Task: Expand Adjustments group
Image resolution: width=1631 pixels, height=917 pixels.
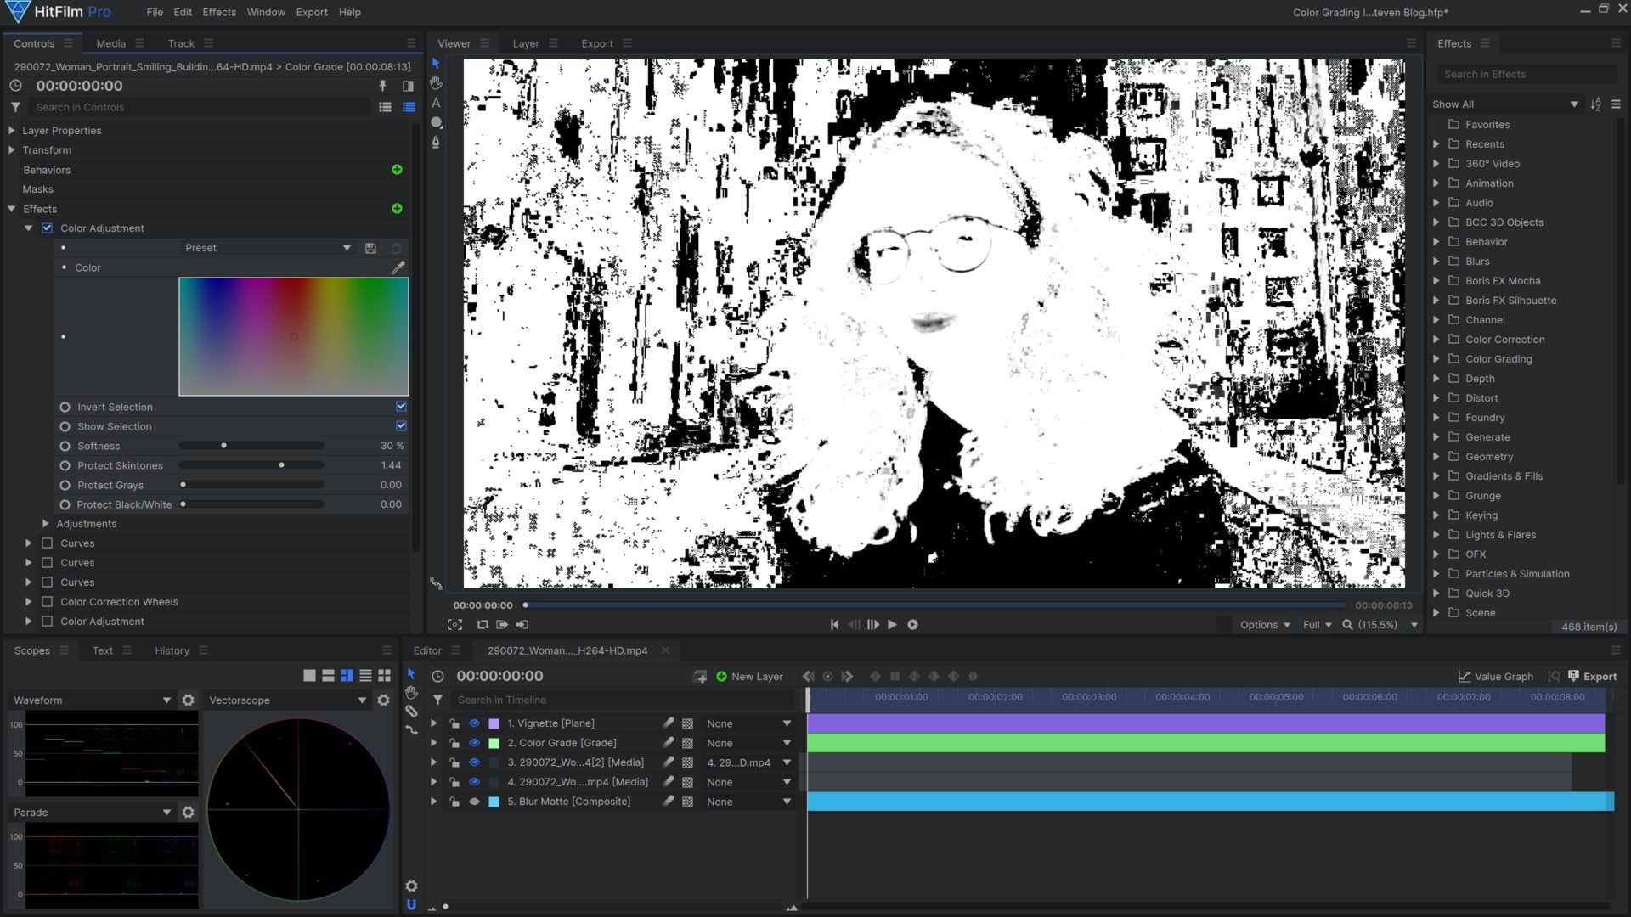Action: click(46, 524)
